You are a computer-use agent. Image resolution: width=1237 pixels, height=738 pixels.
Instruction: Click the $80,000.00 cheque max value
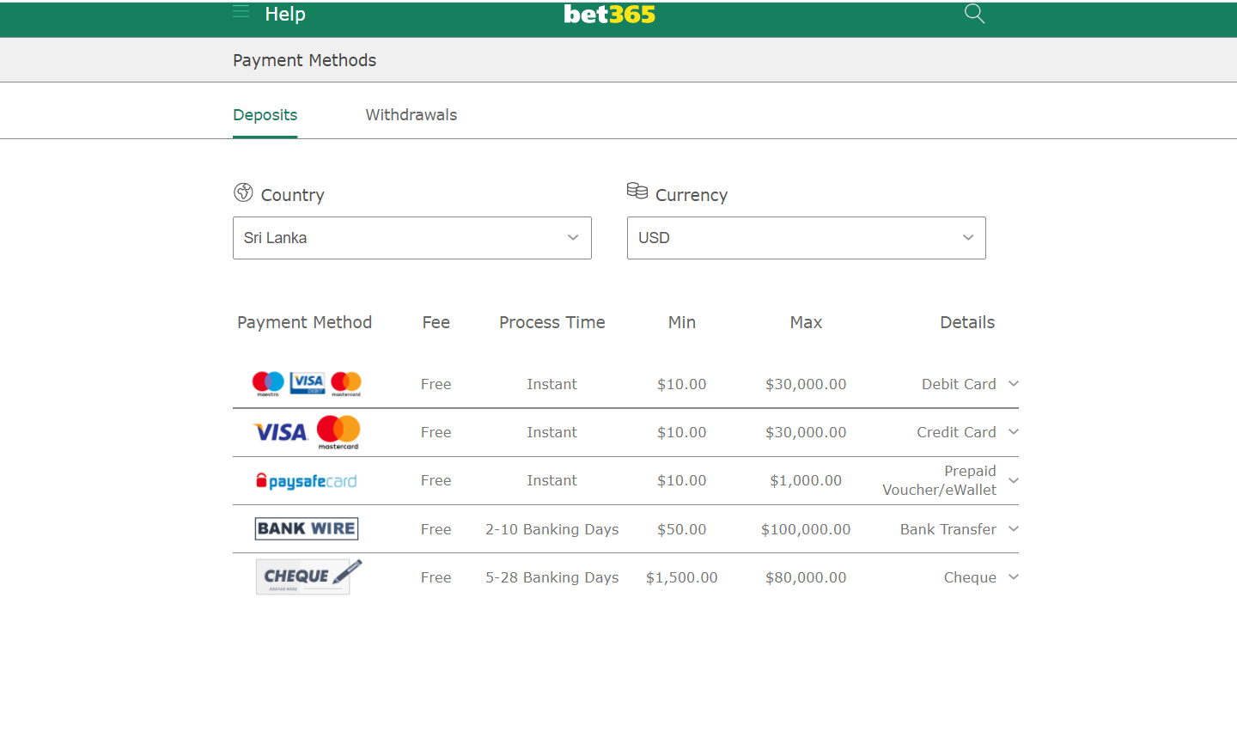(806, 577)
